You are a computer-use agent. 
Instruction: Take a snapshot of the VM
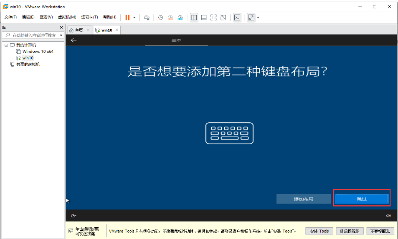(160, 17)
